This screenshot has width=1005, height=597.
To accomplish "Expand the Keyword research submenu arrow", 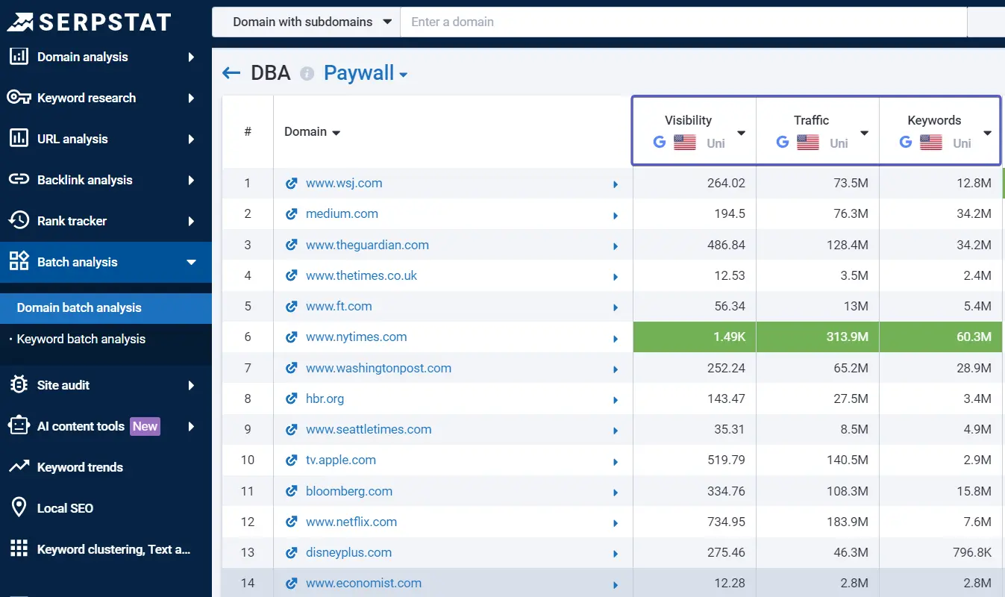I will tap(191, 98).
